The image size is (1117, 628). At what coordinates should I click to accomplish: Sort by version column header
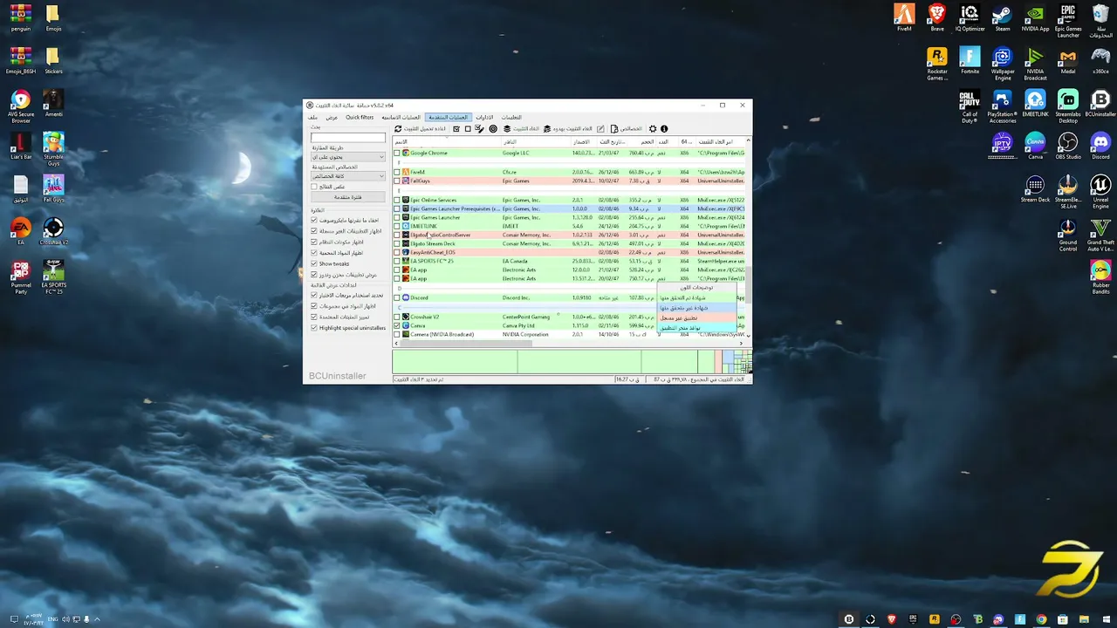coord(583,141)
